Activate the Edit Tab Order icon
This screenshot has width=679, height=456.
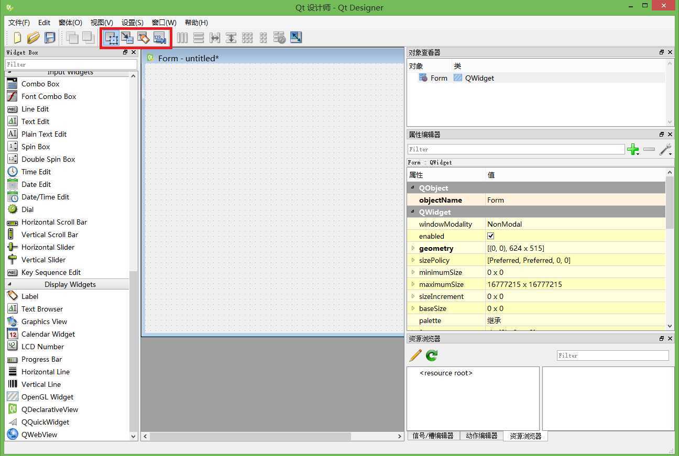(x=159, y=38)
